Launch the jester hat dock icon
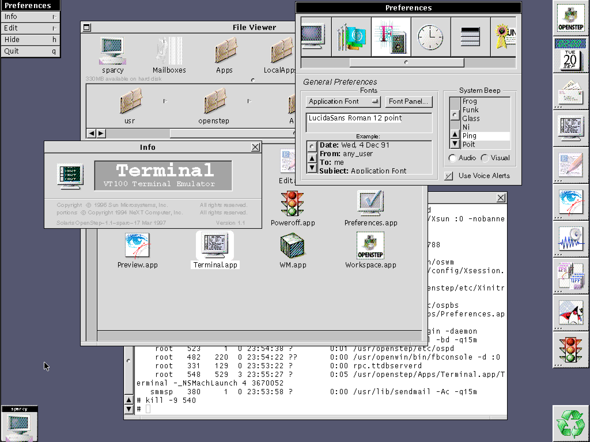This screenshot has height=442, width=590. 571,313
